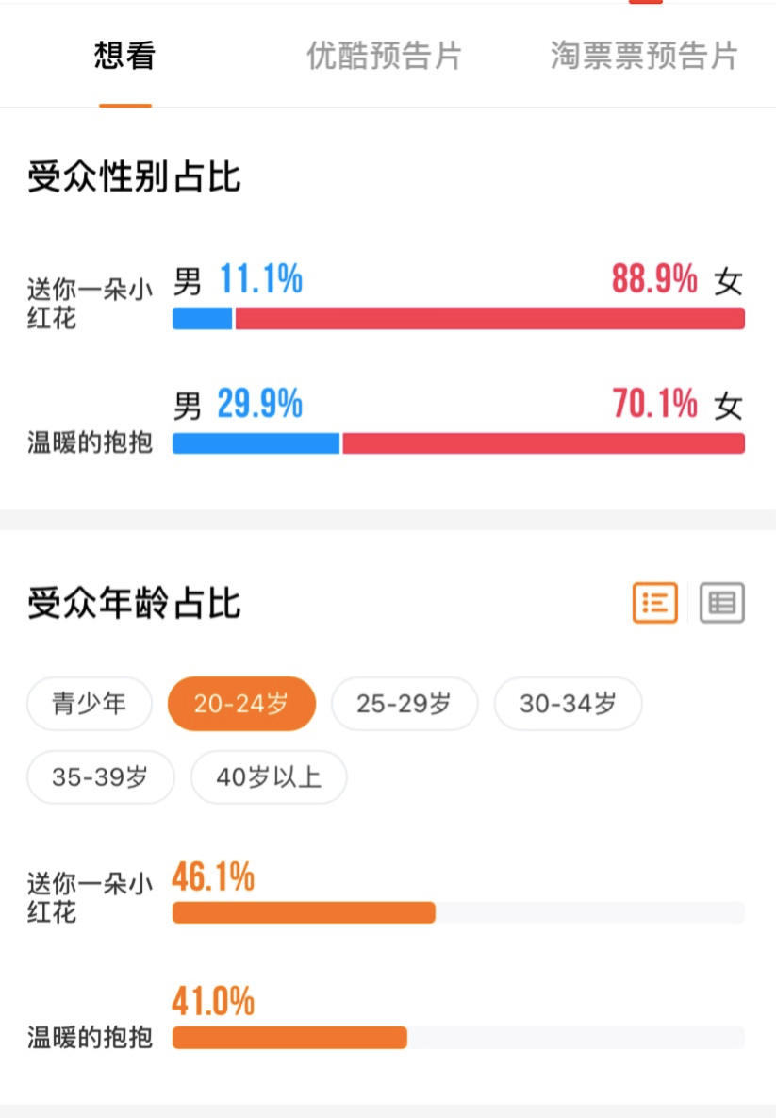Screen dimensions: 776x1118
Task: Click the 受众年龄占比 section heading
Action: click(x=134, y=603)
